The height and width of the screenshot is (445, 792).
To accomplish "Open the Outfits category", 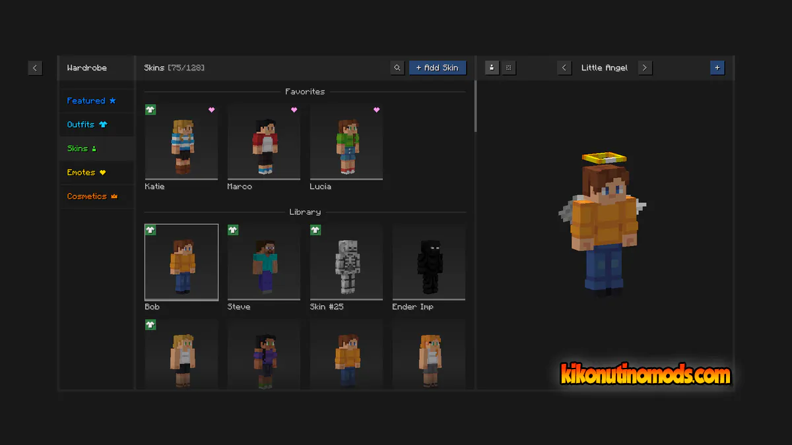I will click(x=96, y=125).
